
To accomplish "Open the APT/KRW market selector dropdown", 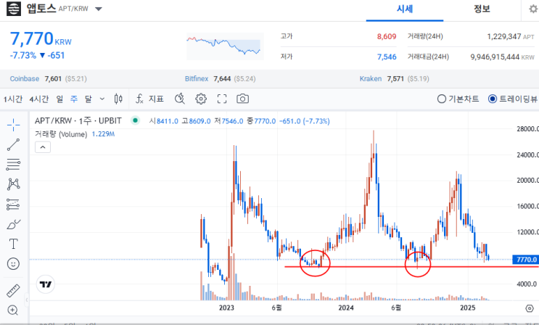I will [99, 9].
